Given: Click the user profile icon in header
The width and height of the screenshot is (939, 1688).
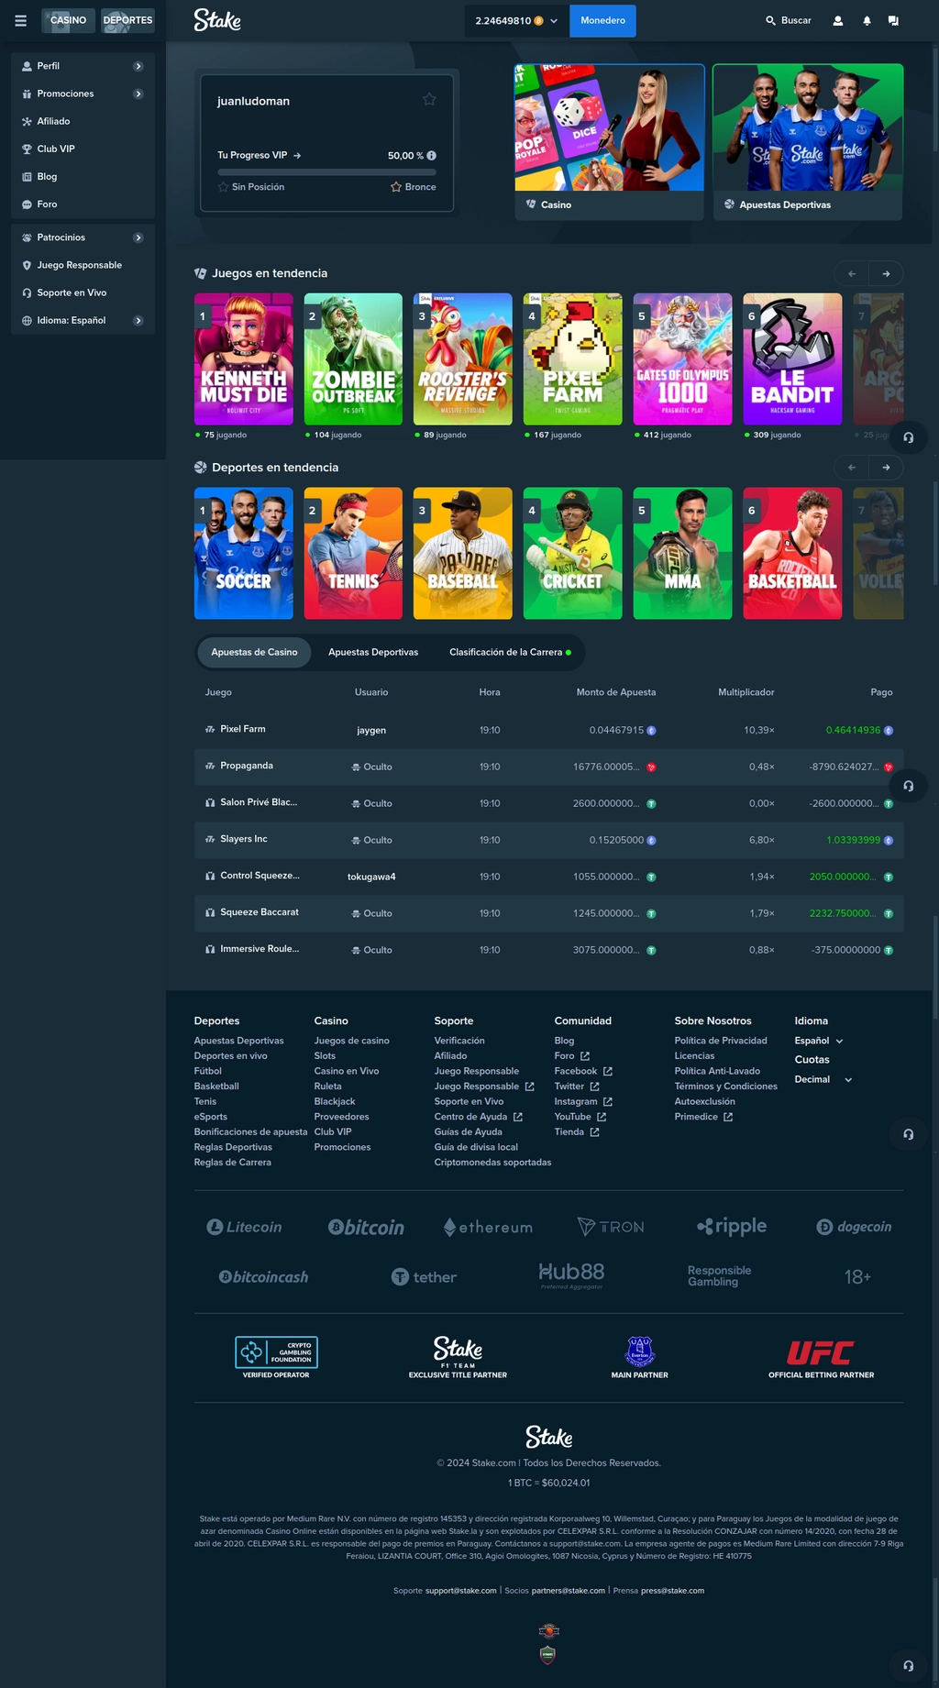Looking at the screenshot, I should click(837, 20).
